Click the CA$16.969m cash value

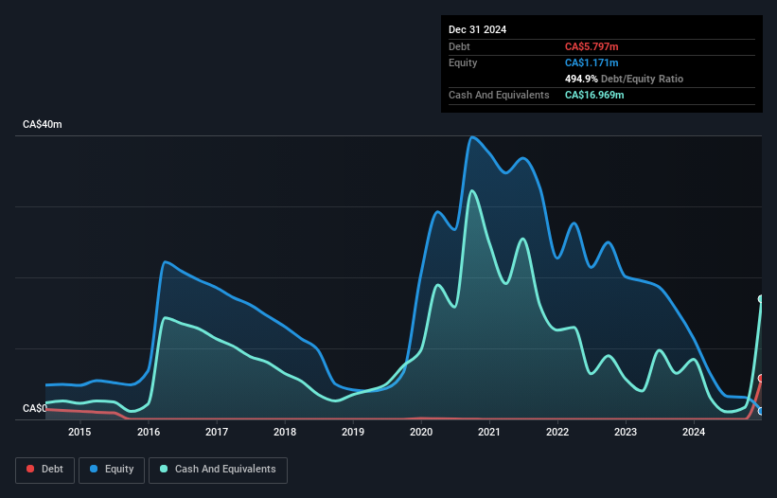point(594,95)
